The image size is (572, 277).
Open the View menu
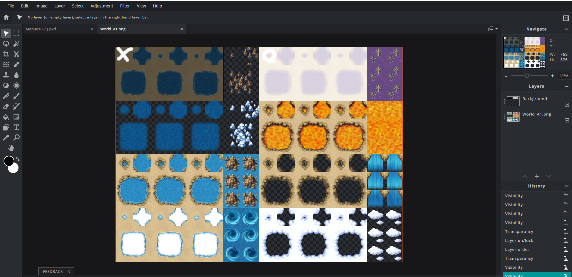(x=141, y=6)
